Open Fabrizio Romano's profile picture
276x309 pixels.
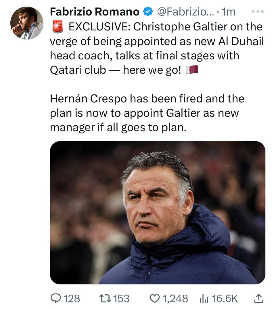tap(27, 23)
